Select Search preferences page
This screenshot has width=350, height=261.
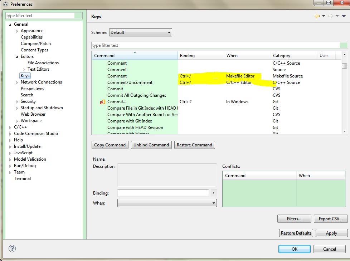(x=27, y=95)
